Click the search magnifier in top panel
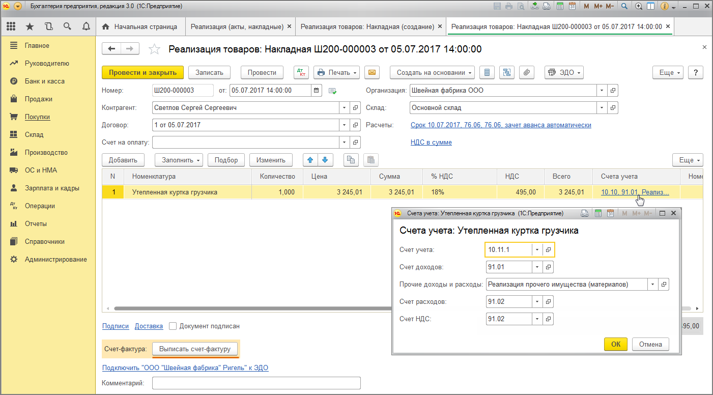This screenshot has height=395, width=713. 67,26
